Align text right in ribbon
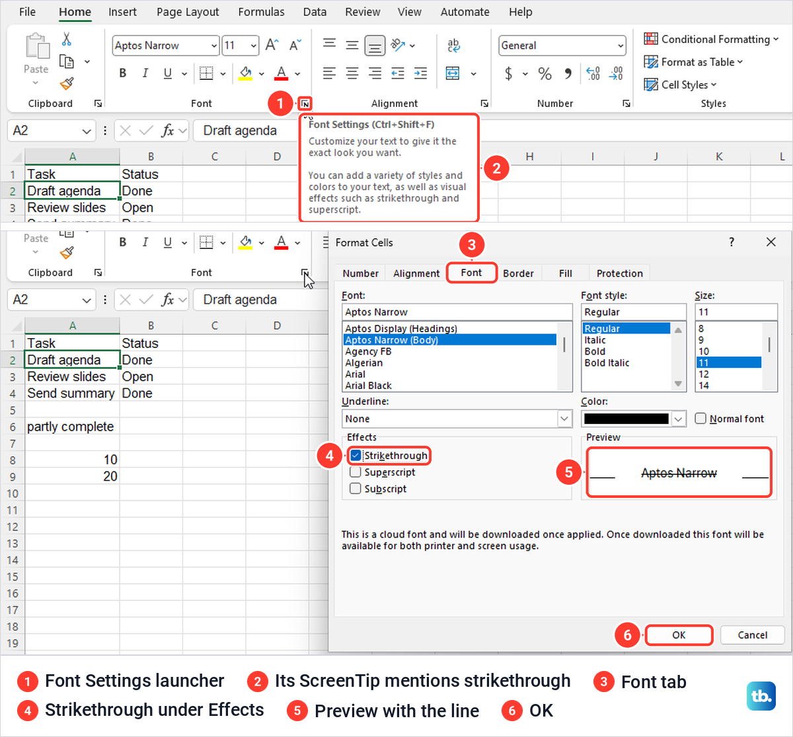The width and height of the screenshot is (793, 737). point(375,73)
